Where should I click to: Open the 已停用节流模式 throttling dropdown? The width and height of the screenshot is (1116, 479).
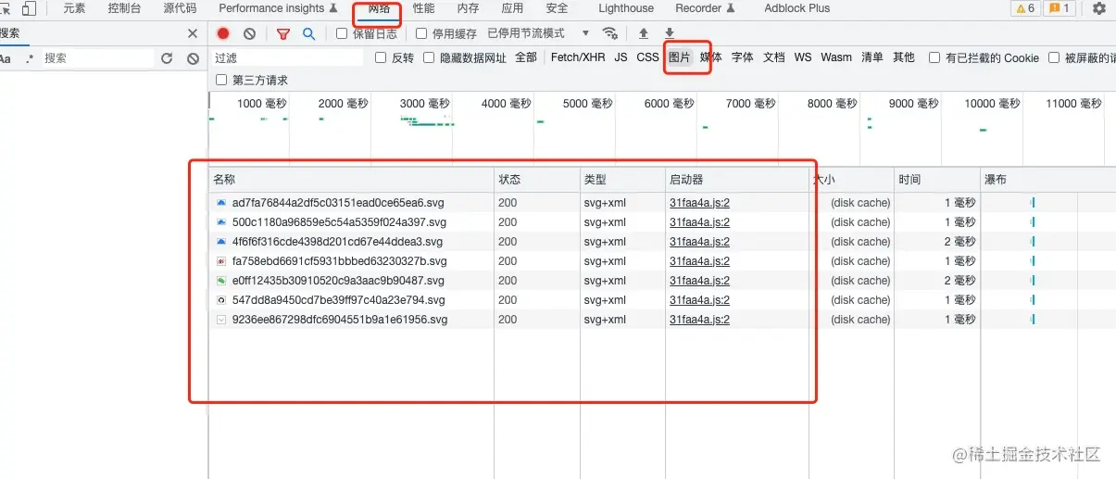(x=538, y=33)
